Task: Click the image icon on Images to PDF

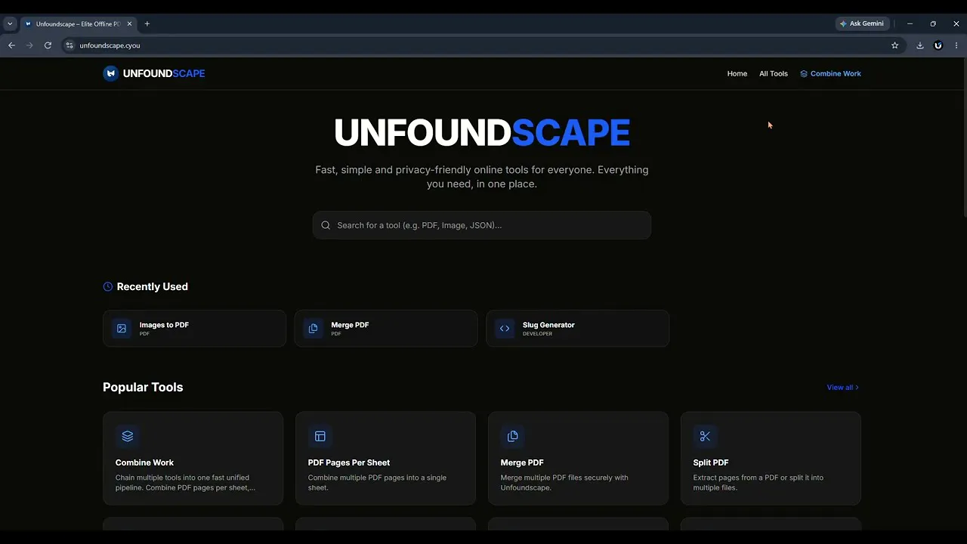Action: click(121, 329)
